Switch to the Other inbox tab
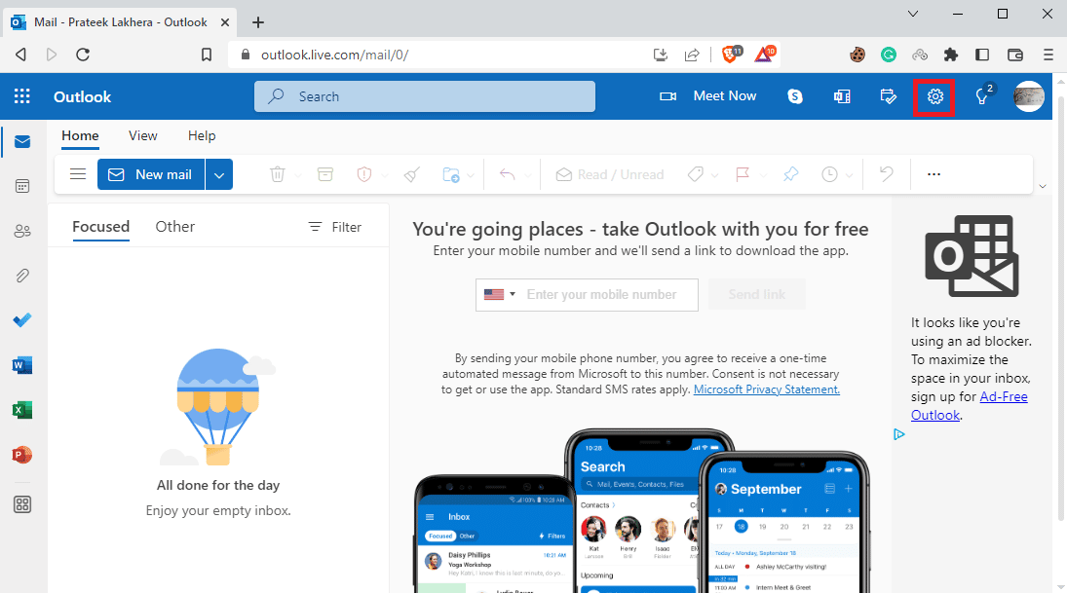1067x593 pixels. point(174,227)
